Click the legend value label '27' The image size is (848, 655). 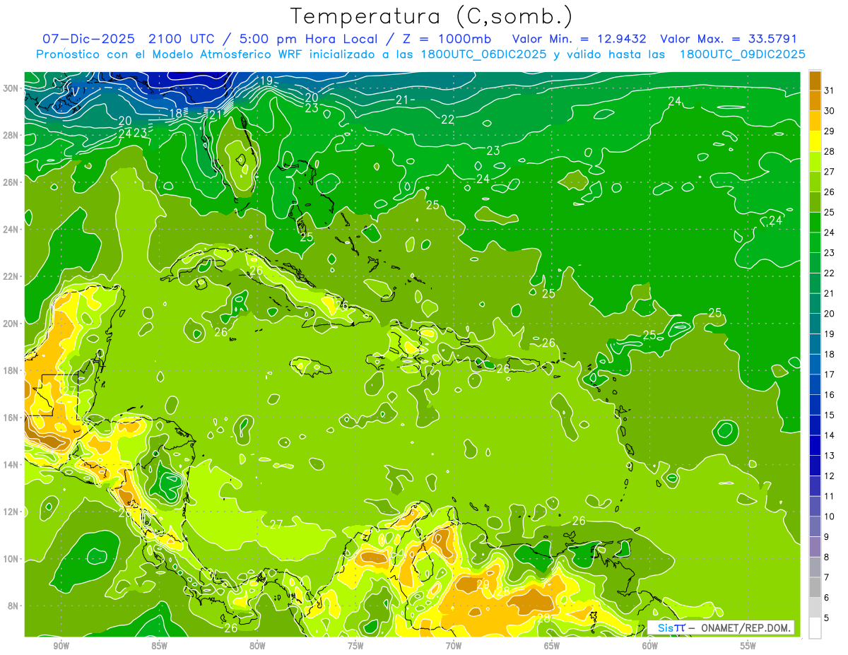(x=829, y=172)
